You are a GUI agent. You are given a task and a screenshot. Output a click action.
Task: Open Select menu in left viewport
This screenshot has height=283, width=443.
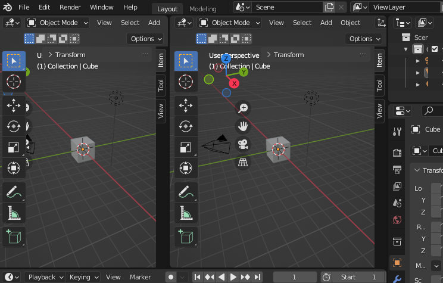pyautogui.click(x=130, y=23)
